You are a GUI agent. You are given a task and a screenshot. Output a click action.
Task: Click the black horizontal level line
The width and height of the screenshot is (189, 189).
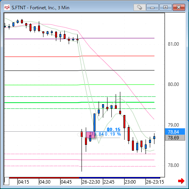click(80, 70)
